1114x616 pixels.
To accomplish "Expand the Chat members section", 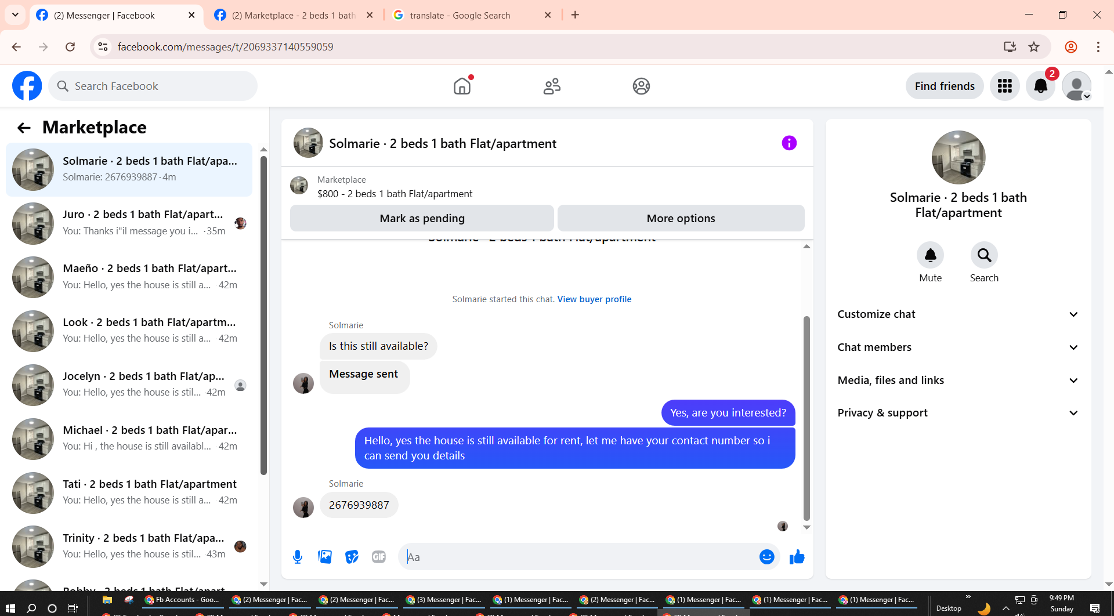I will point(958,347).
